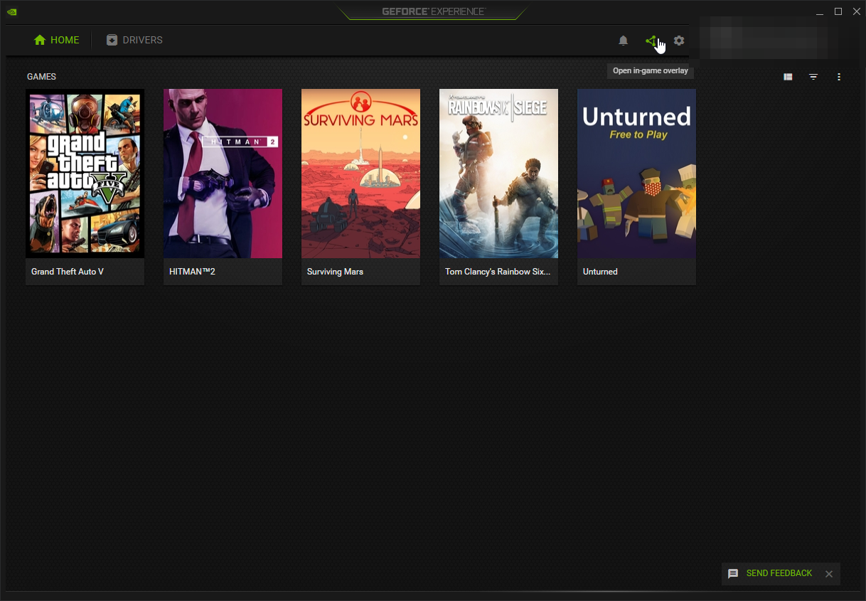
Task: Open the Grand Theft Auto V cover art
Action: (x=85, y=174)
